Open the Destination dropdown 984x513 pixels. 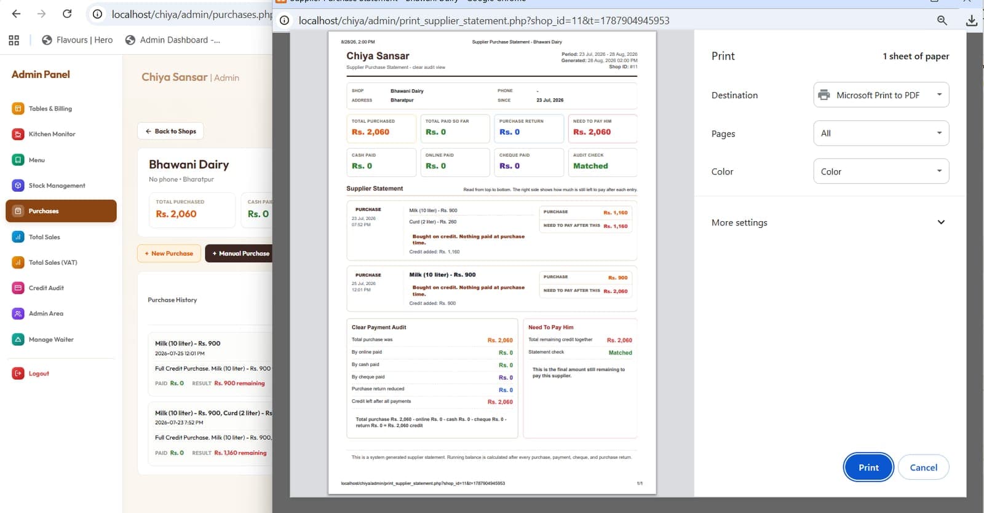(881, 95)
